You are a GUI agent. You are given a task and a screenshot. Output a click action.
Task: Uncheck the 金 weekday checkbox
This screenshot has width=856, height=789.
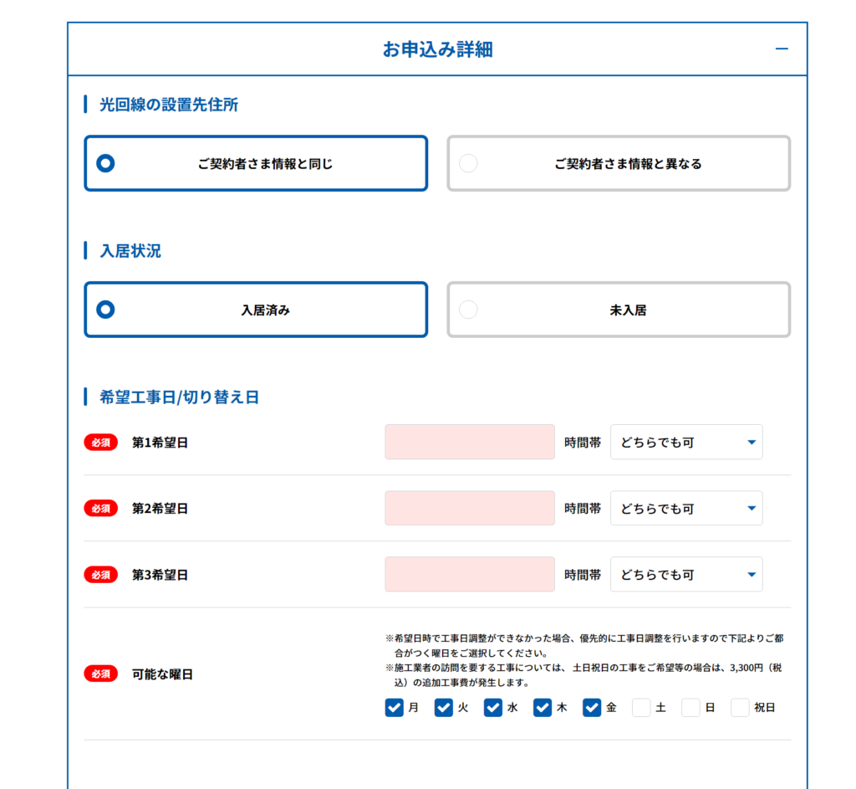pos(592,708)
